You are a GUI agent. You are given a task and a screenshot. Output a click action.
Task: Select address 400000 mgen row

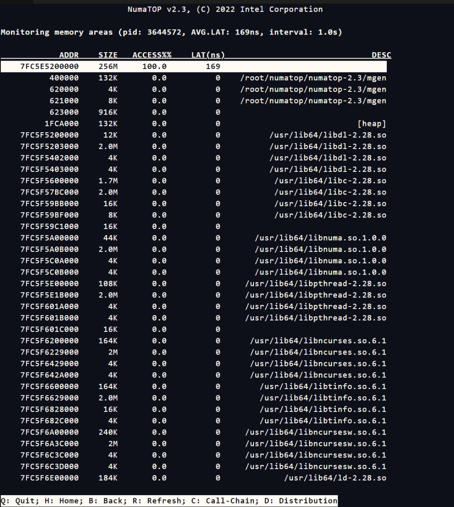point(193,78)
